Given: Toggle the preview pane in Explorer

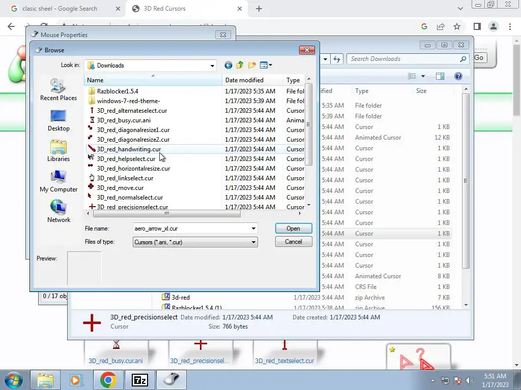Looking at the screenshot, I should [x=440, y=76].
